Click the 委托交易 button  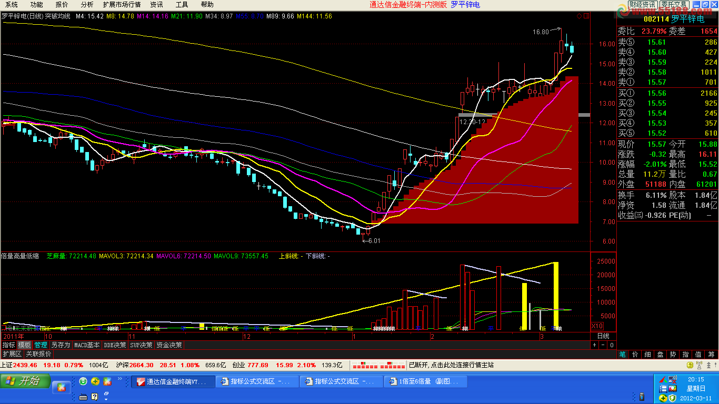pos(673,5)
